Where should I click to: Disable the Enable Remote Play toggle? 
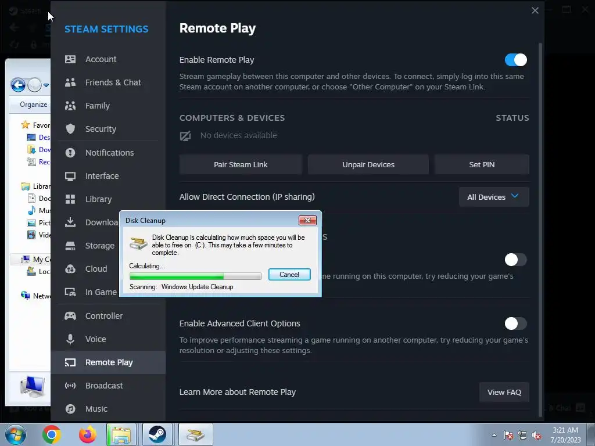click(516, 60)
